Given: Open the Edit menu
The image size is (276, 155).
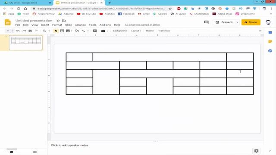Looking at the screenshot, I should [x=26, y=25].
